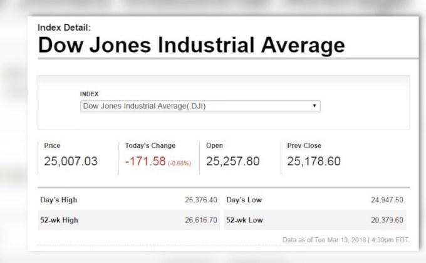Select the 52-wk Low value 20,379.60
This screenshot has height=263, width=426.
tap(387, 220)
